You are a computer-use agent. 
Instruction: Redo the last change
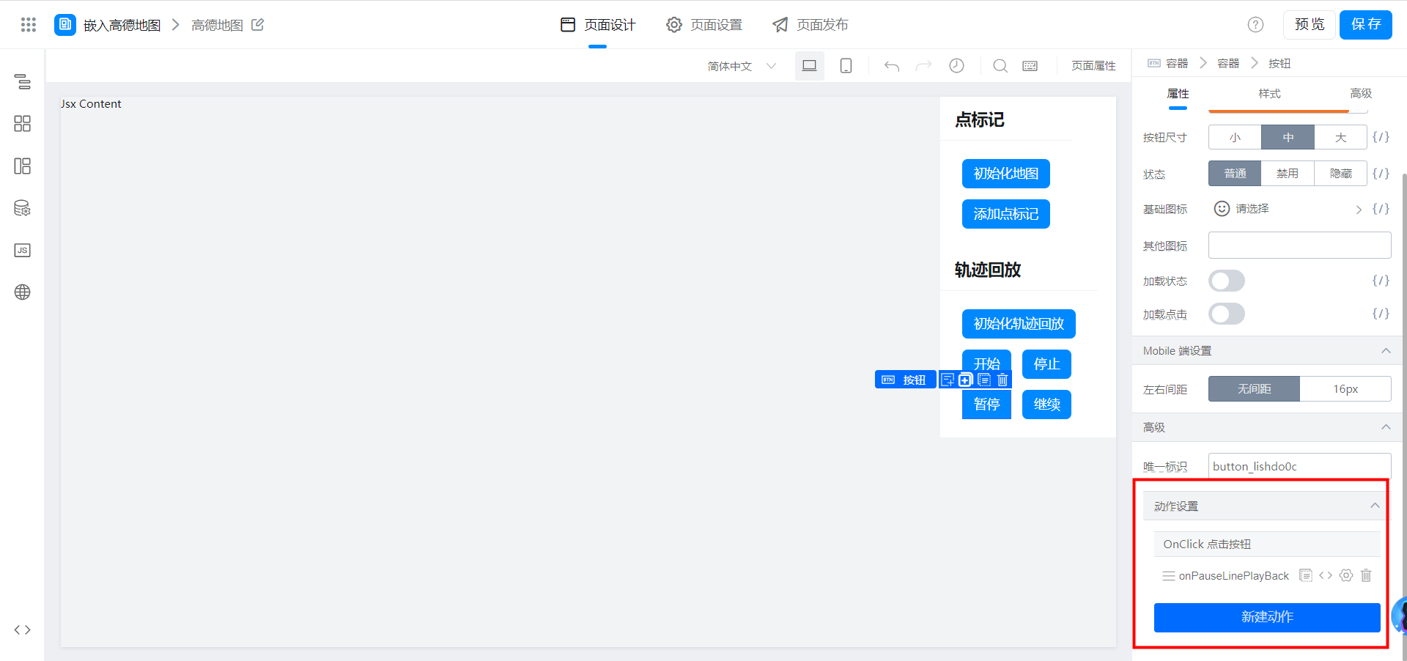coord(924,66)
